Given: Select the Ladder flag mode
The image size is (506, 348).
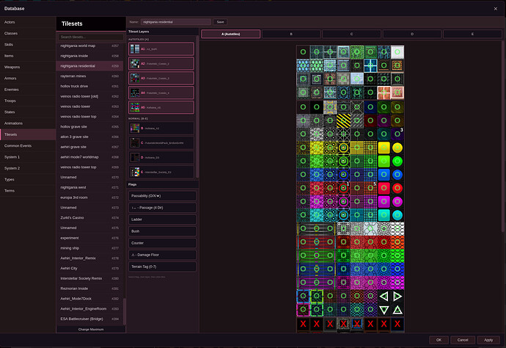Looking at the screenshot, I should point(162,220).
